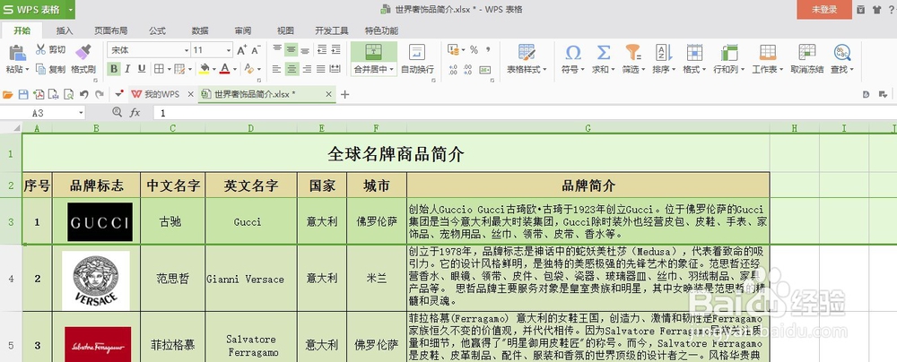Click the 未登录 login button

tap(824, 9)
